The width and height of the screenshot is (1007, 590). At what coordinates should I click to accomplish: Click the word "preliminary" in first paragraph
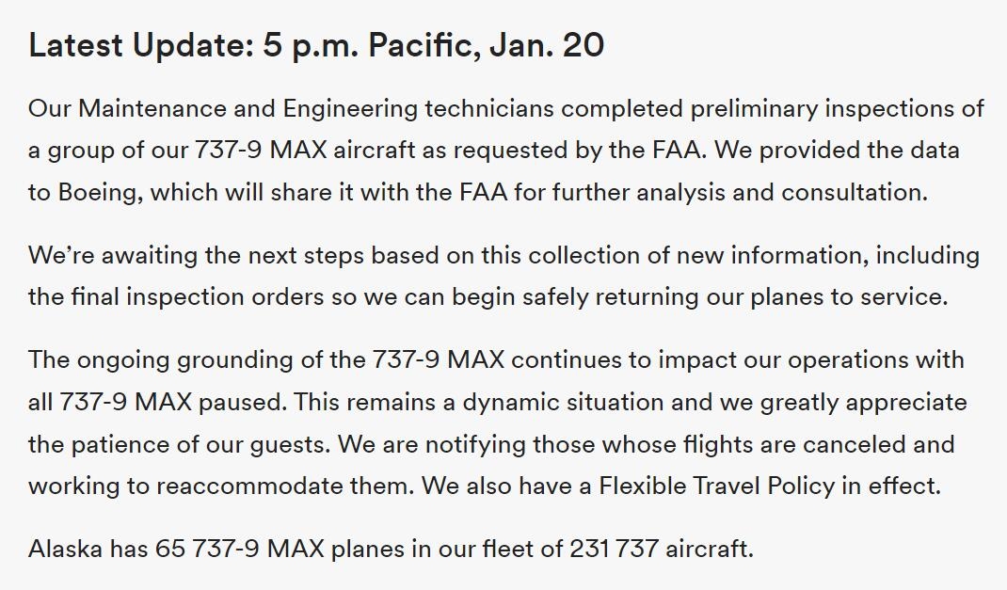(x=754, y=109)
